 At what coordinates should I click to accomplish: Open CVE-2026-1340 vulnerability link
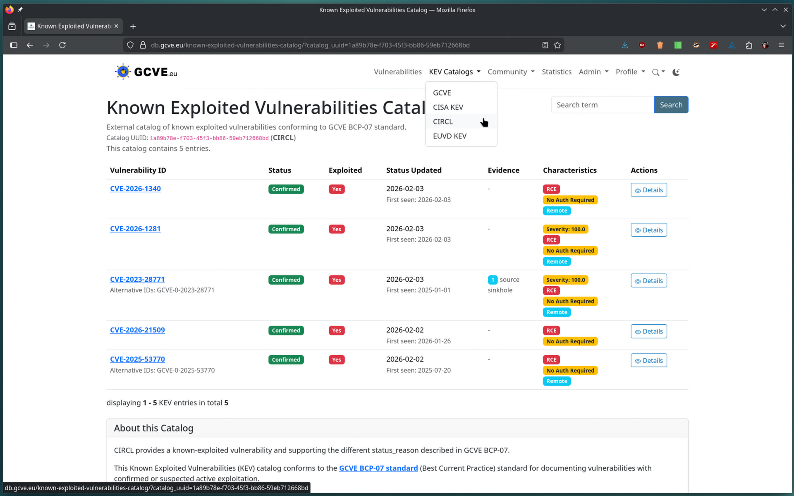[135, 189]
